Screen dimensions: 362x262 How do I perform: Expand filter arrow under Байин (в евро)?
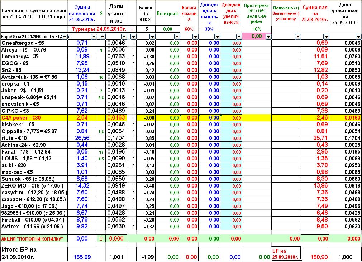tap(152, 37)
